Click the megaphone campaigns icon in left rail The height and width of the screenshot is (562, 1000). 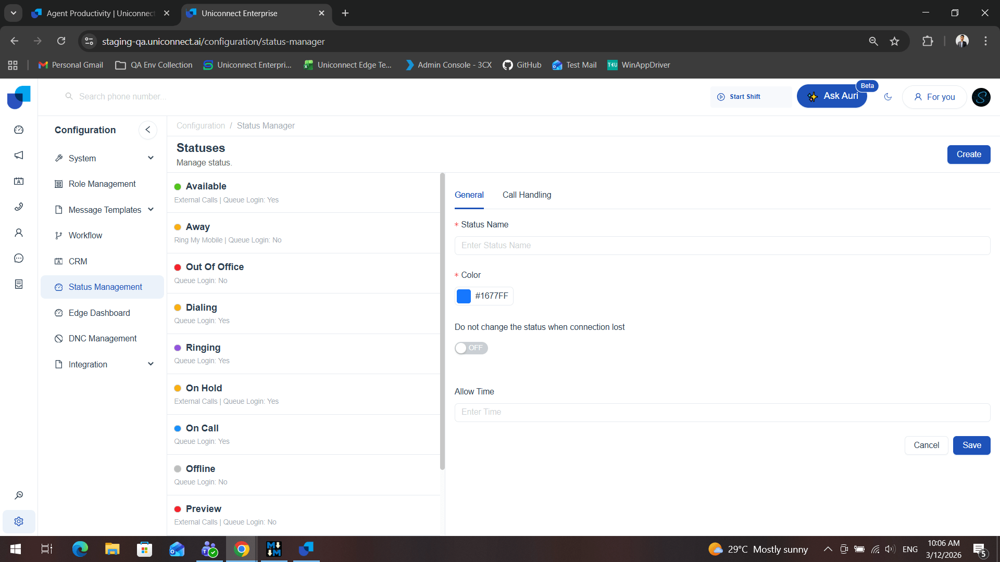pyautogui.click(x=19, y=156)
